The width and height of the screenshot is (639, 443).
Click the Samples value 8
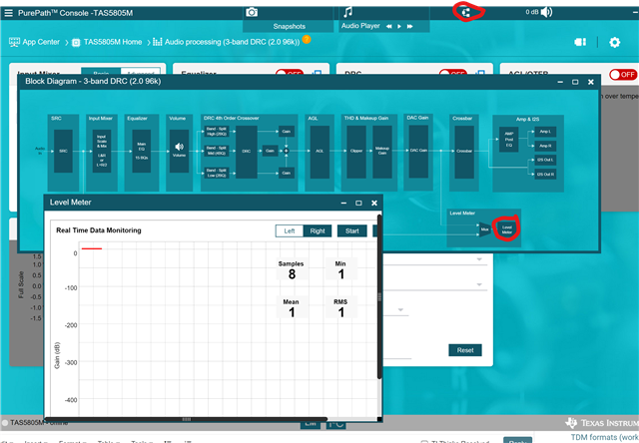point(292,274)
